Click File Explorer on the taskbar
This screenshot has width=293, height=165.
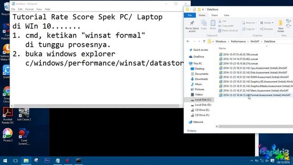click(26, 161)
